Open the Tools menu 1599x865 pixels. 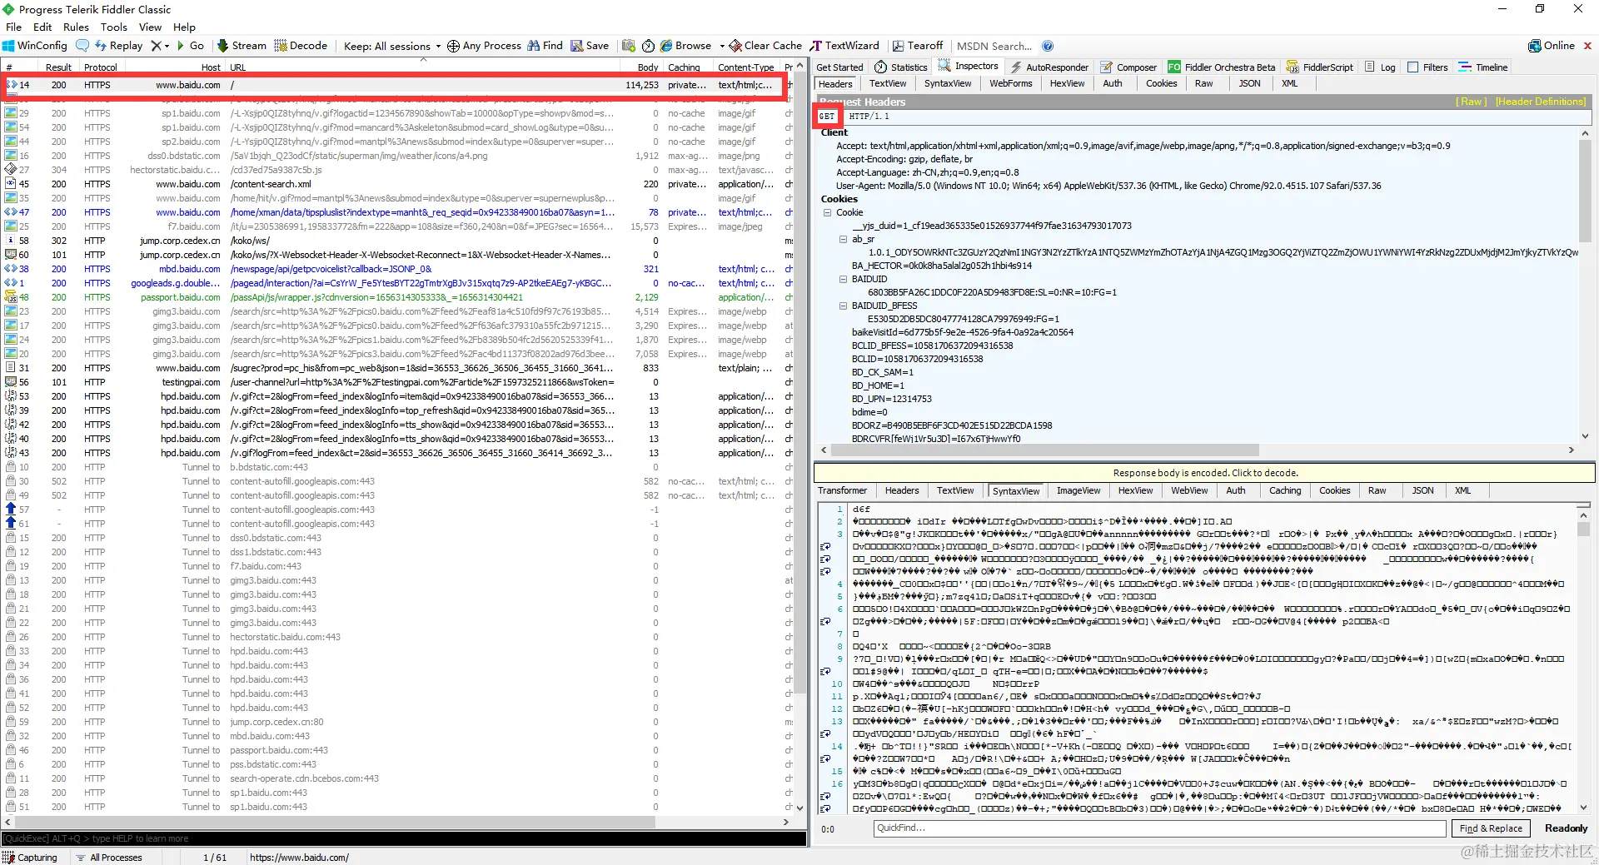[114, 27]
